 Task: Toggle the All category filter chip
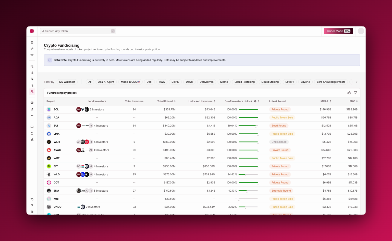point(90,82)
